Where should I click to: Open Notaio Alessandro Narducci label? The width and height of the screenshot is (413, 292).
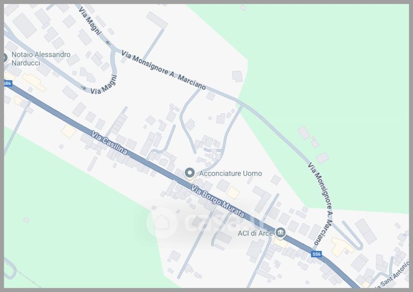[41, 58]
